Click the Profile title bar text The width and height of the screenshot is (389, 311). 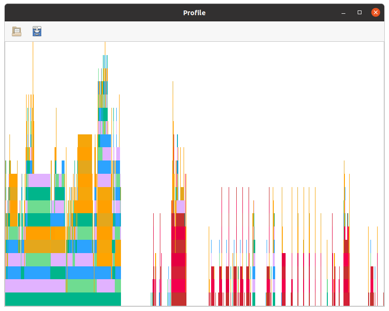tap(194, 12)
